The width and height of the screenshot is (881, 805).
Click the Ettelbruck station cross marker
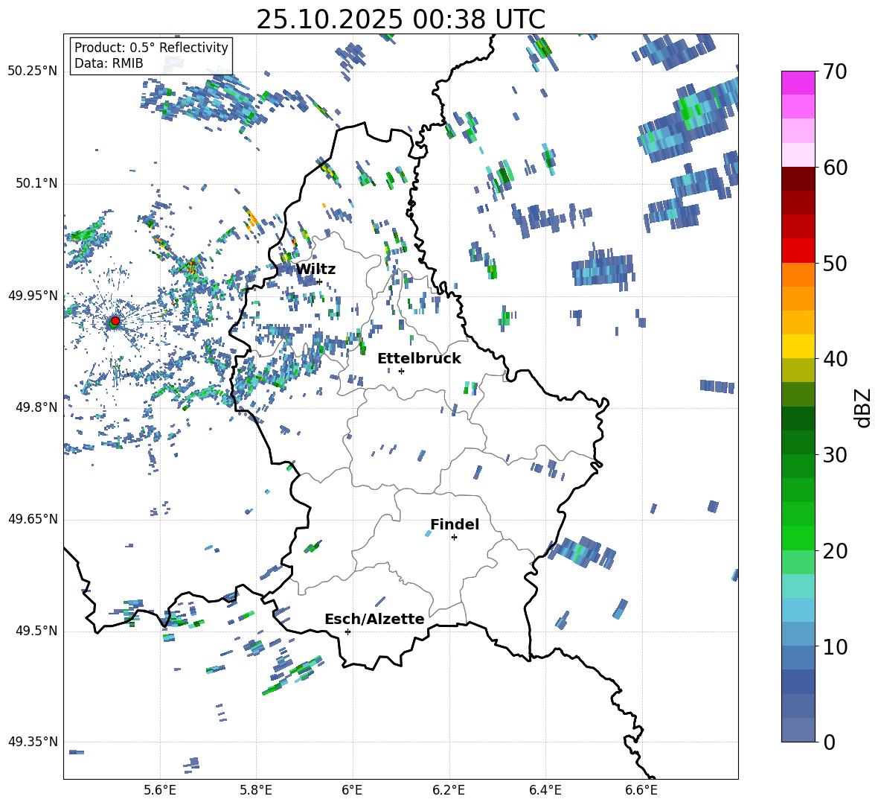[401, 371]
